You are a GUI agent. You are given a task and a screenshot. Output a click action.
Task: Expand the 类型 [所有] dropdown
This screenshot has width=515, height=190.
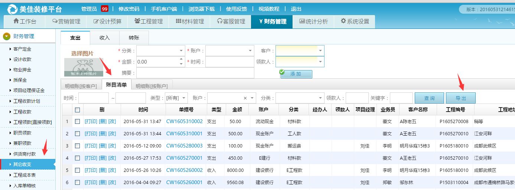(184, 98)
